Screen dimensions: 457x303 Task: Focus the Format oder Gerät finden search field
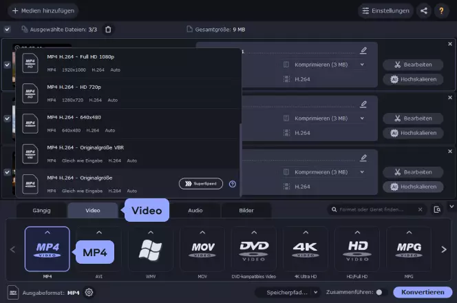click(x=376, y=209)
